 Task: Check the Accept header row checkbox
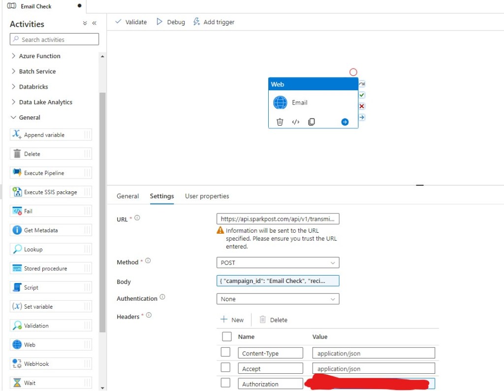click(225, 368)
